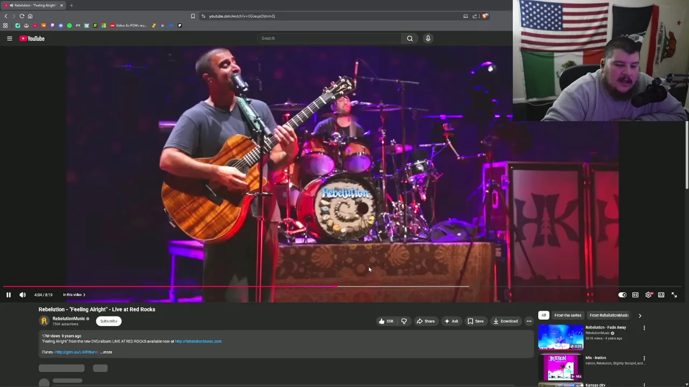Open RebelutionMusic channel avatar
Screen dimensions: 689x387
44,321
